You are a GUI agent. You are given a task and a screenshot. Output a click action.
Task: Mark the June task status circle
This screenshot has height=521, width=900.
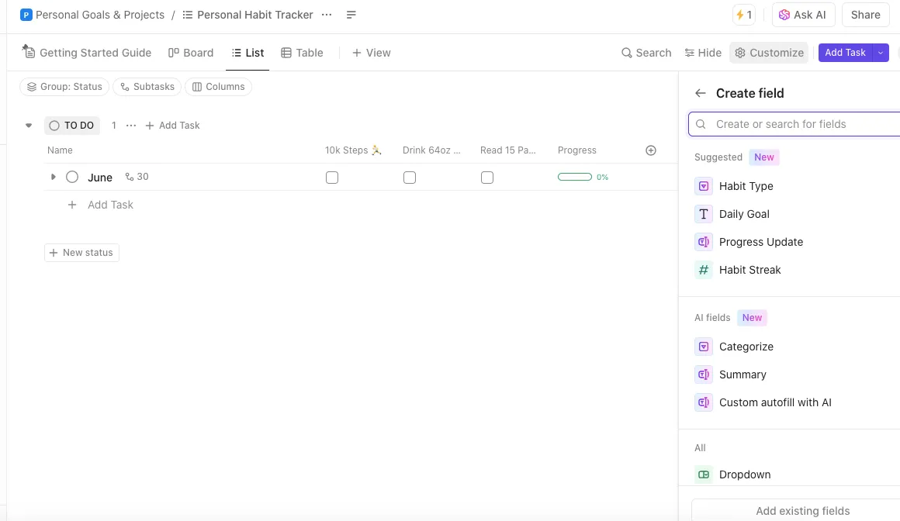click(71, 177)
